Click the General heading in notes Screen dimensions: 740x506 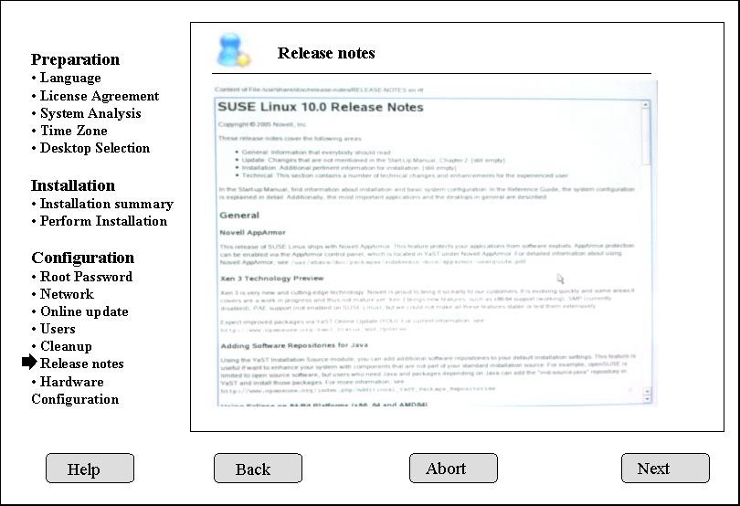(239, 216)
